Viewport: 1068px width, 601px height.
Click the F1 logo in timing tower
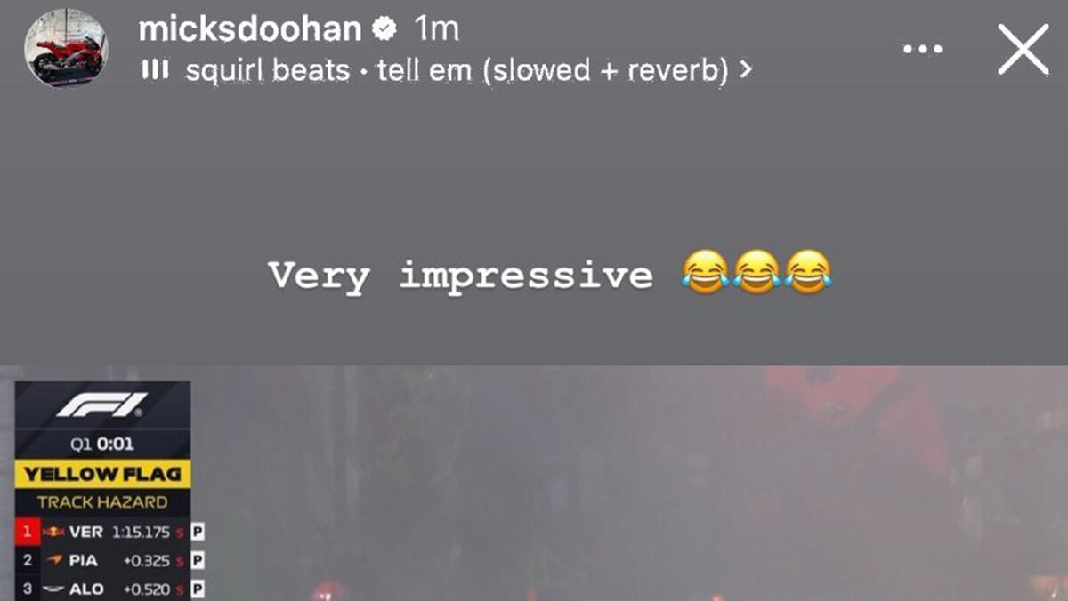[101, 405]
